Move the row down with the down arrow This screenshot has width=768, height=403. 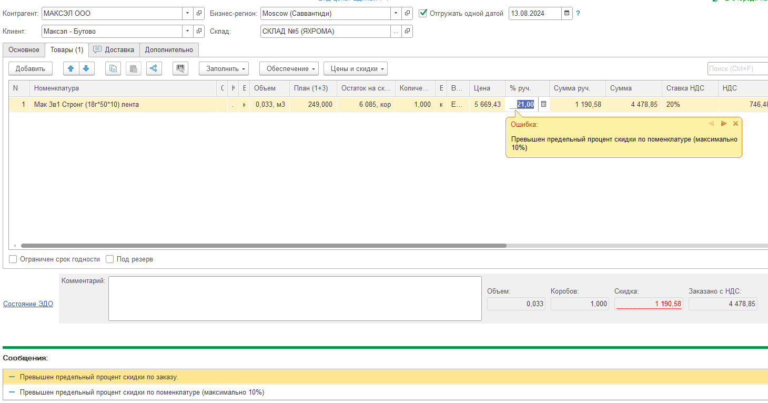pyautogui.click(x=86, y=68)
